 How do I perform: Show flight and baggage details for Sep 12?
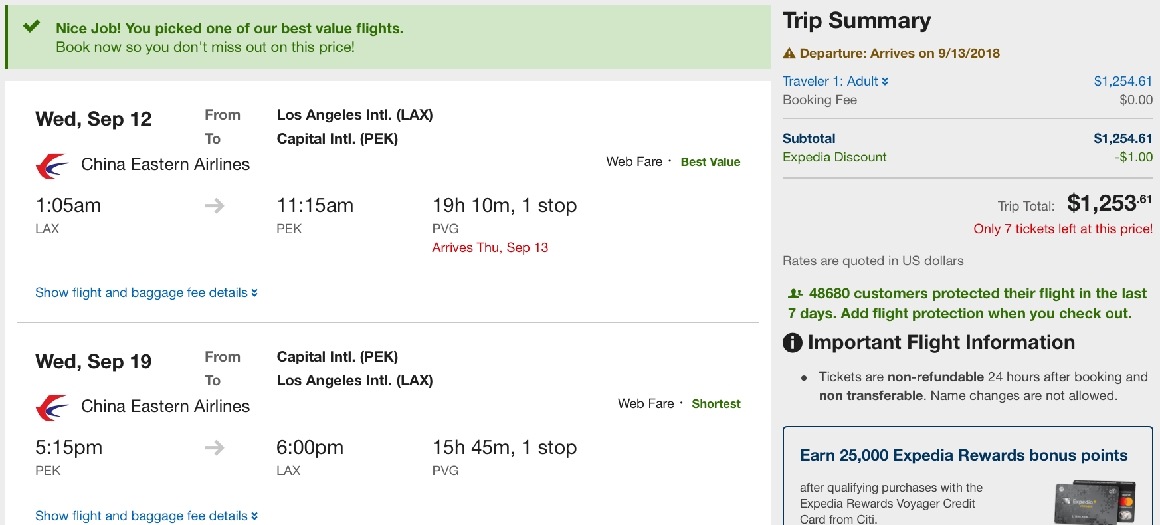(146, 293)
